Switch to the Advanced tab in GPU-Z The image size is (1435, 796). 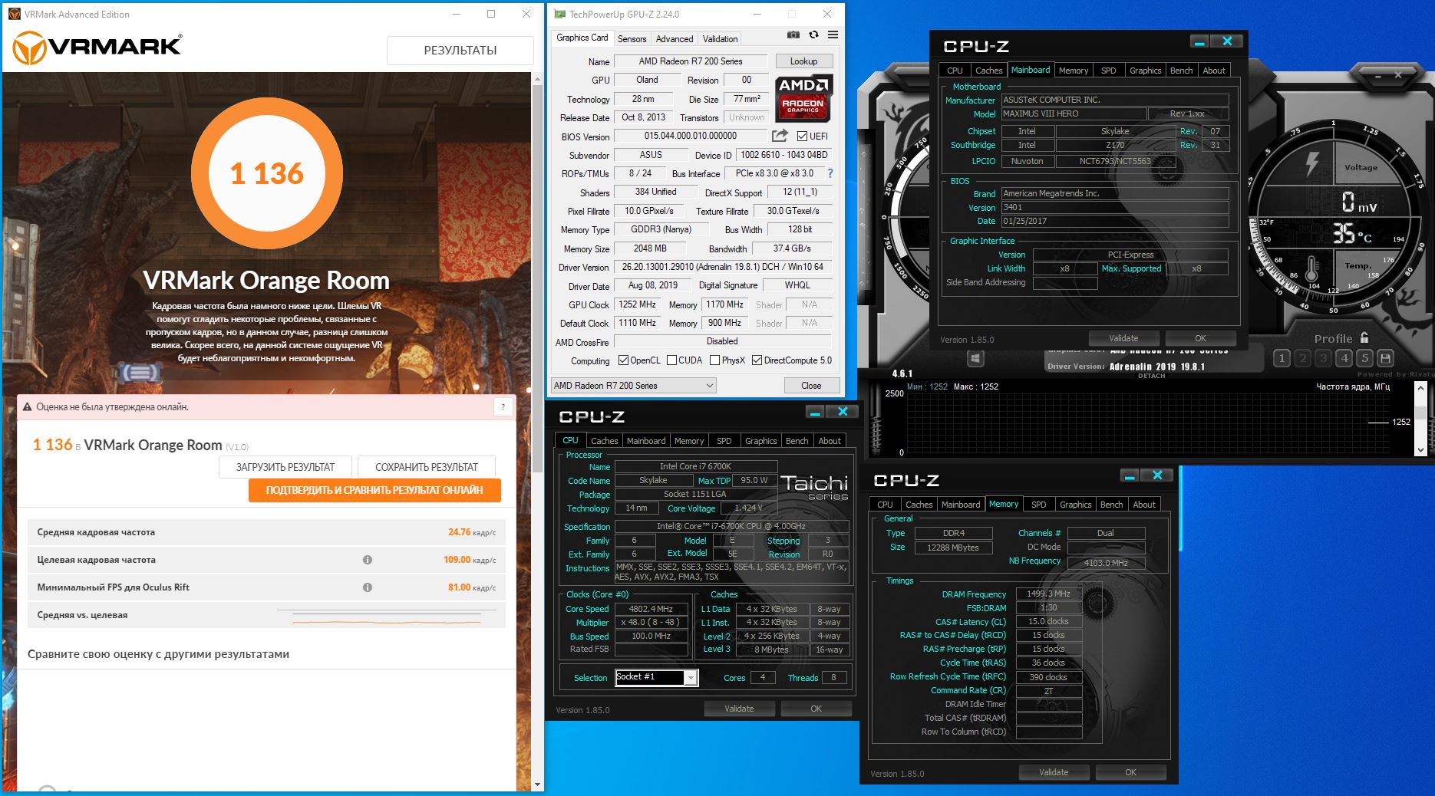coord(674,38)
